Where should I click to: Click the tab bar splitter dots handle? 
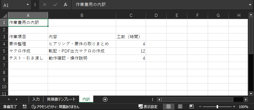(153, 99)
